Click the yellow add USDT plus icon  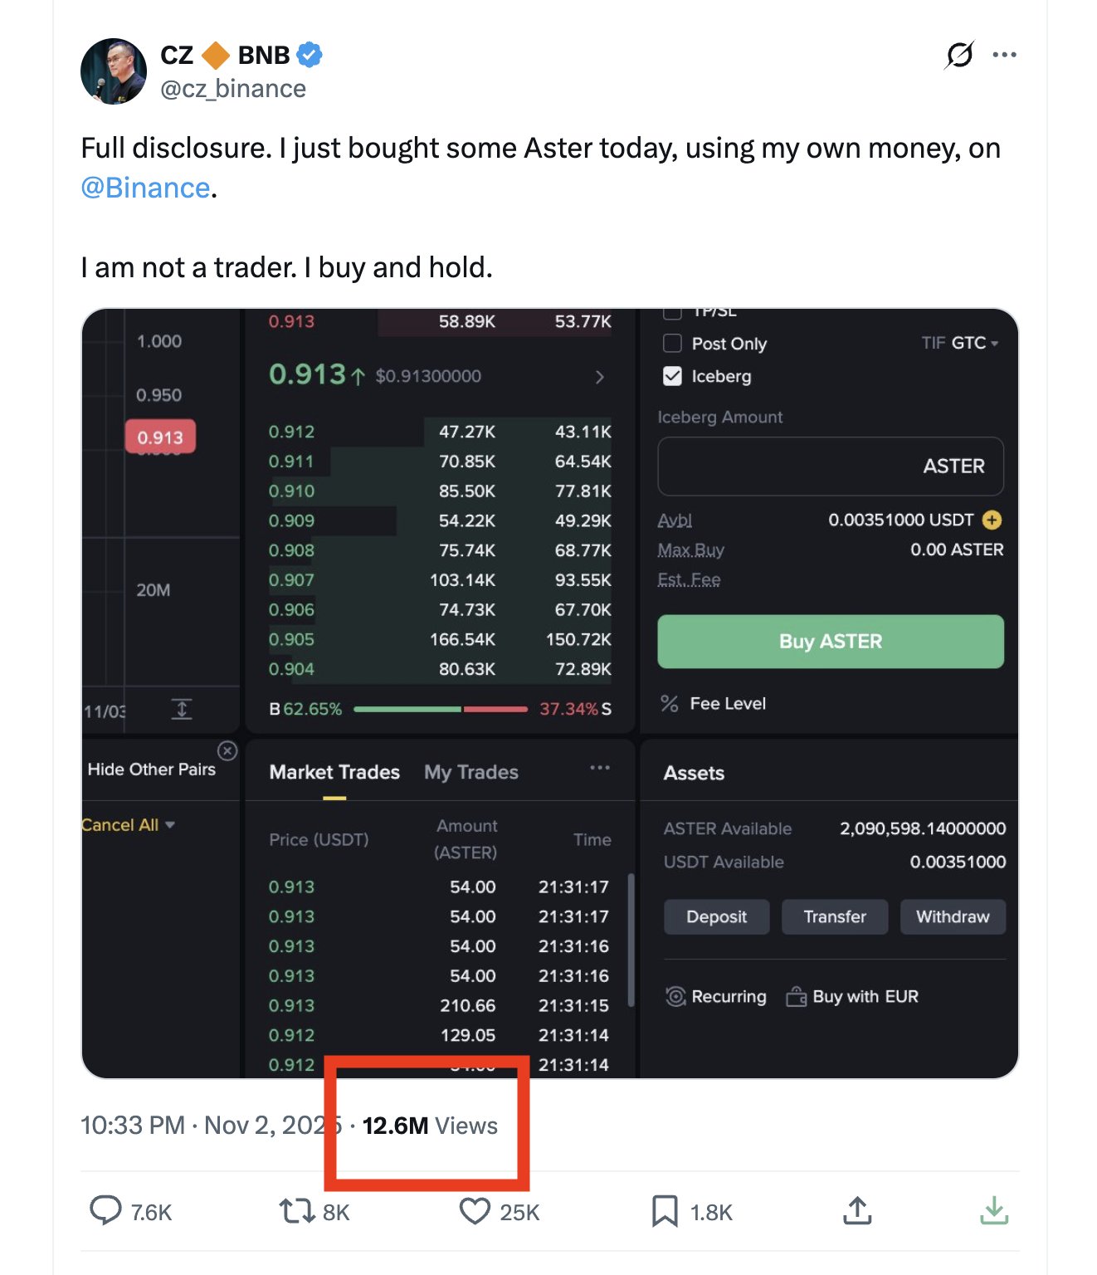pos(992,520)
